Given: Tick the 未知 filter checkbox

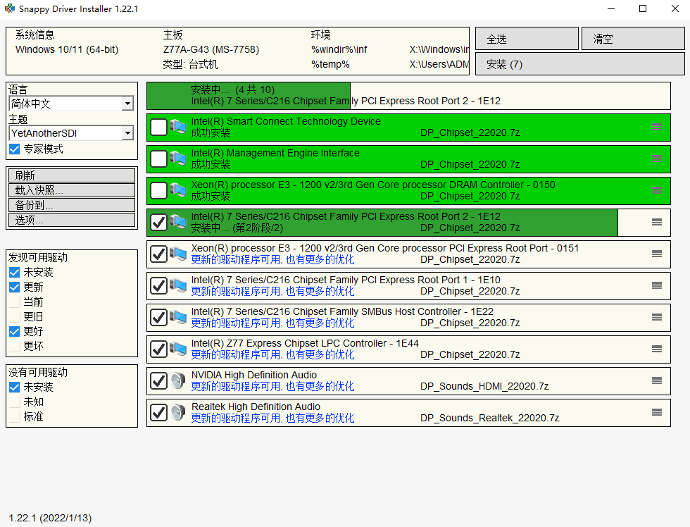Looking at the screenshot, I should (15, 402).
